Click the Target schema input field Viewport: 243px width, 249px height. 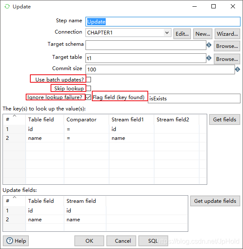(146, 45)
